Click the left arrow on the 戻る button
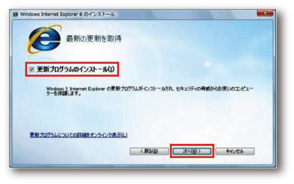This screenshot has width=294, height=184. click(142, 151)
